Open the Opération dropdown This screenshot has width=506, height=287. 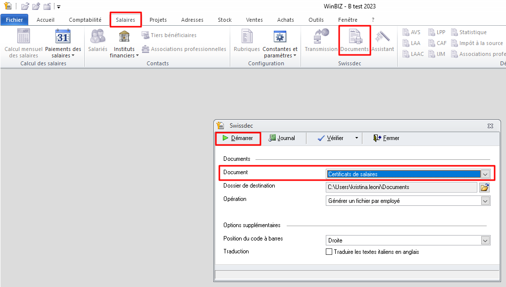tap(485, 201)
